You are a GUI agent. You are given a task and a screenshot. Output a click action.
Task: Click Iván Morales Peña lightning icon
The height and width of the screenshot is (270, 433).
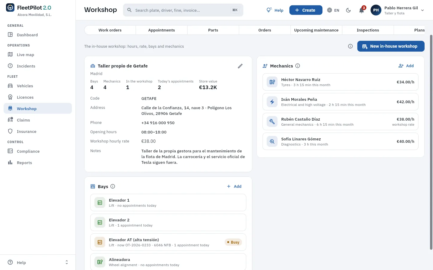coord(272,102)
